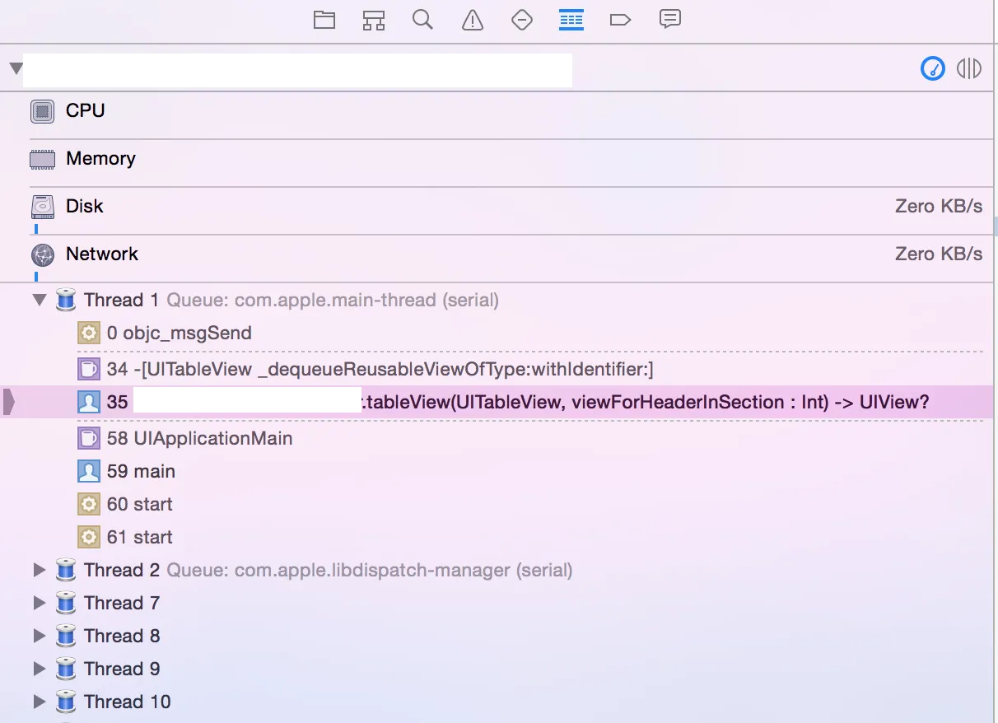Expand Thread 10 disclosure triangle
998x723 pixels.
pyautogui.click(x=39, y=702)
